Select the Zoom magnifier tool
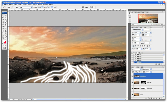The width and height of the screenshot is (167, 102). 6,38
